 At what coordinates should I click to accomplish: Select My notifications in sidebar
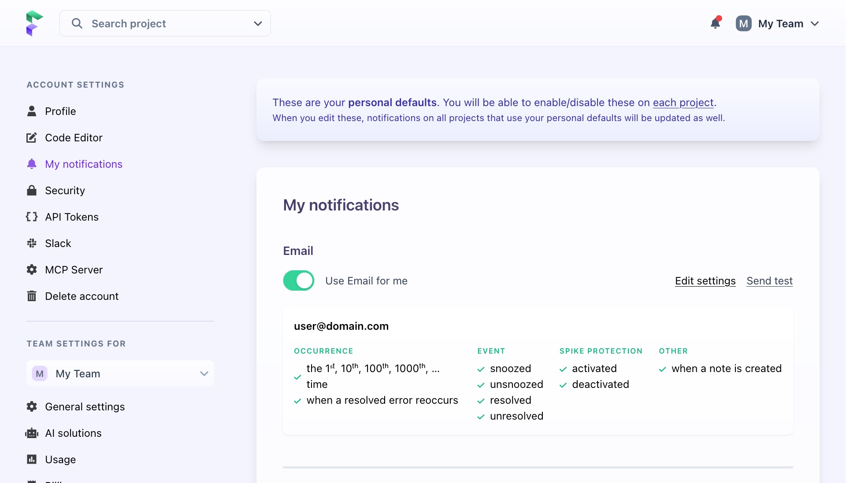click(83, 164)
